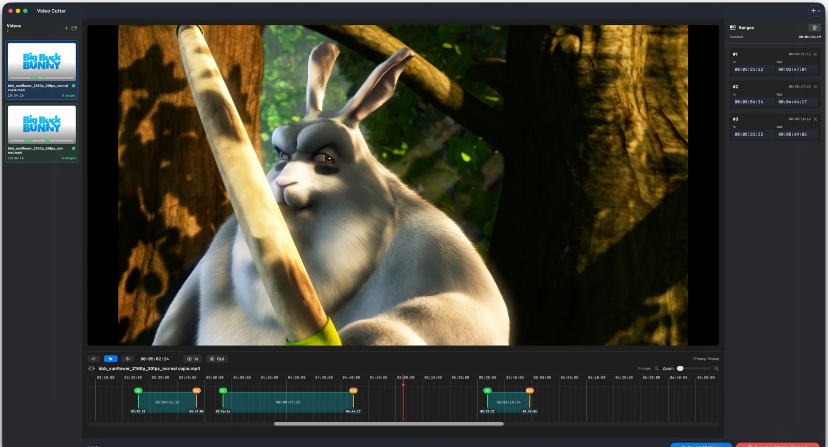828x447 pixels.
Task: Click the video preview of the bunny
Action: pyautogui.click(x=403, y=185)
